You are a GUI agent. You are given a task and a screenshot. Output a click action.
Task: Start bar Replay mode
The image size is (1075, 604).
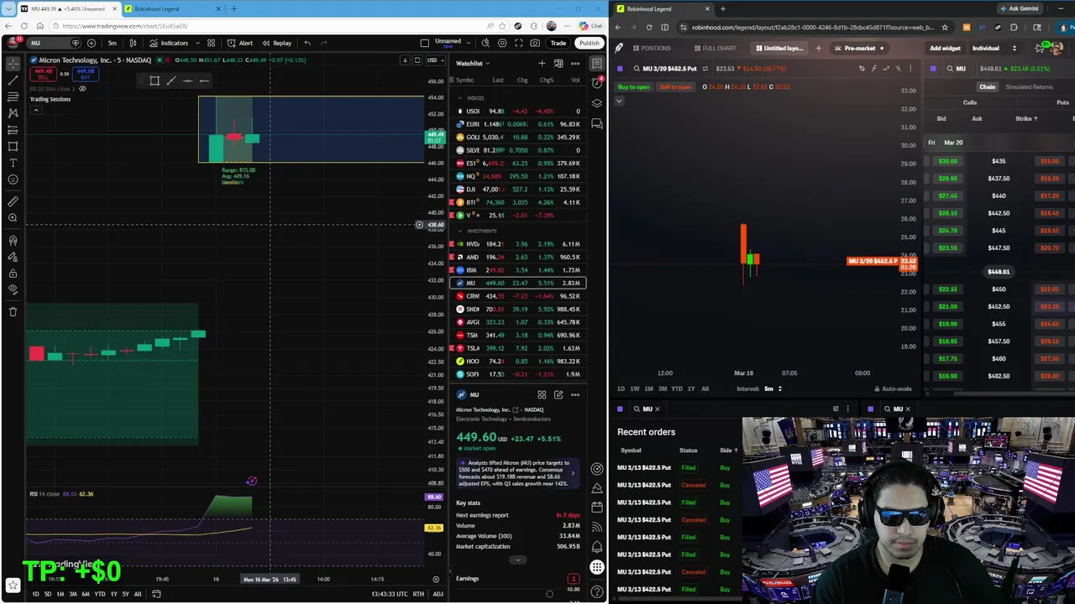tap(276, 43)
